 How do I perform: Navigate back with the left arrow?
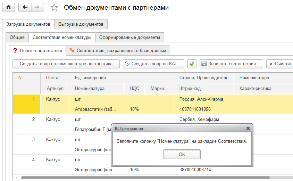point(25,7)
